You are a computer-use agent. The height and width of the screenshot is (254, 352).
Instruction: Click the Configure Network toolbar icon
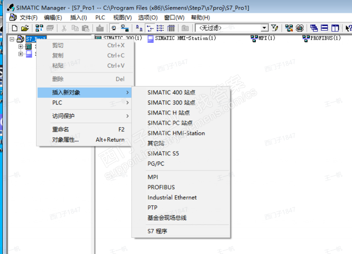coord(289,28)
